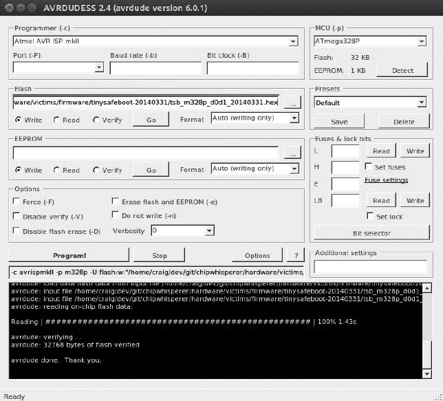Screen dimensions: 443x401
Task: Click the Stop button
Action: 160,255
